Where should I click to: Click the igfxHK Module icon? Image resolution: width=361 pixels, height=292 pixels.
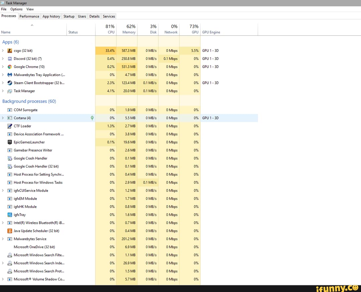tap(10, 207)
